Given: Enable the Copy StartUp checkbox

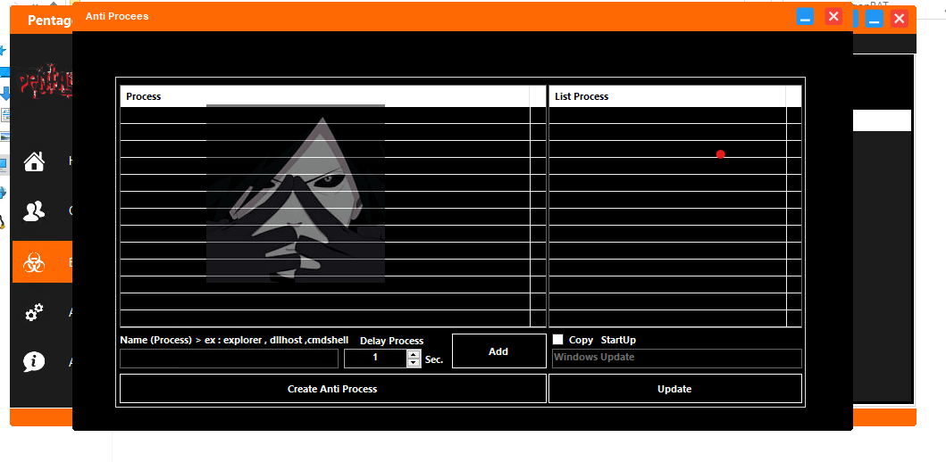Looking at the screenshot, I should 558,340.
